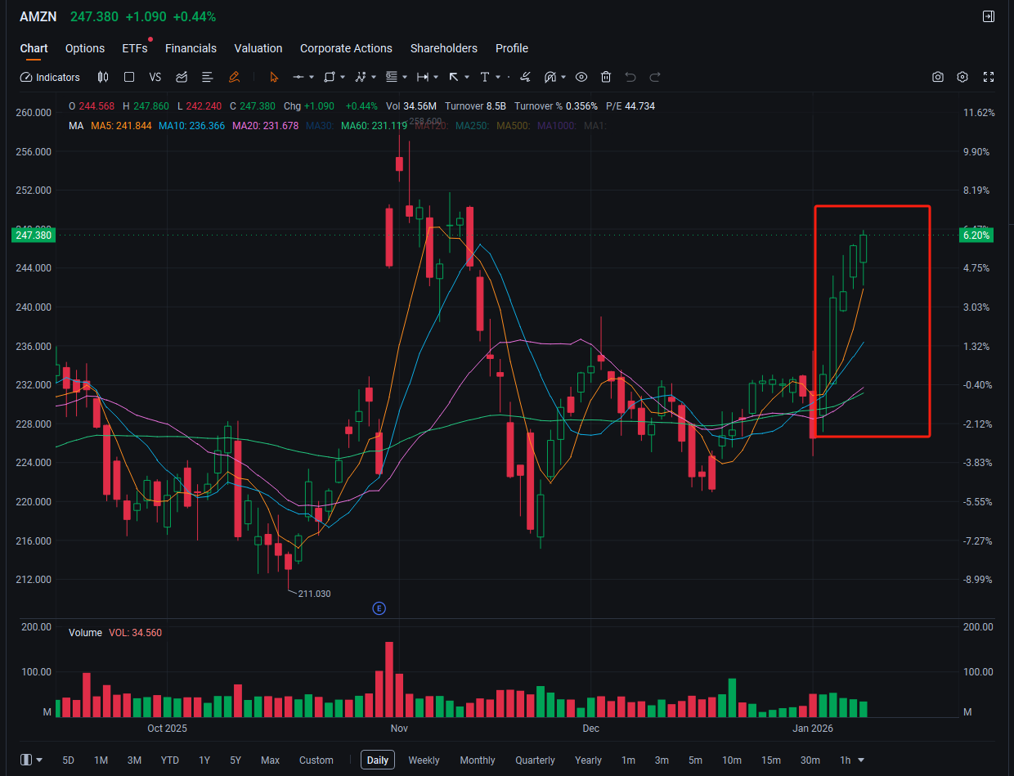Open the Financials tab
Image resolution: width=1014 pixels, height=776 pixels.
pyautogui.click(x=191, y=48)
